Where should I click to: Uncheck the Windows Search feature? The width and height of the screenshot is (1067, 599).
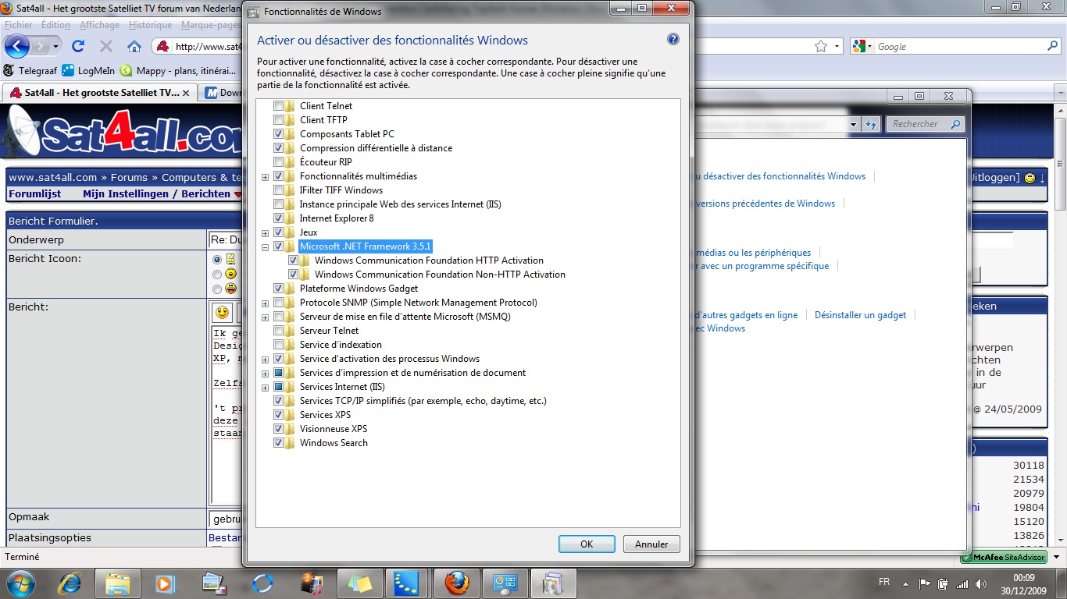[x=278, y=443]
